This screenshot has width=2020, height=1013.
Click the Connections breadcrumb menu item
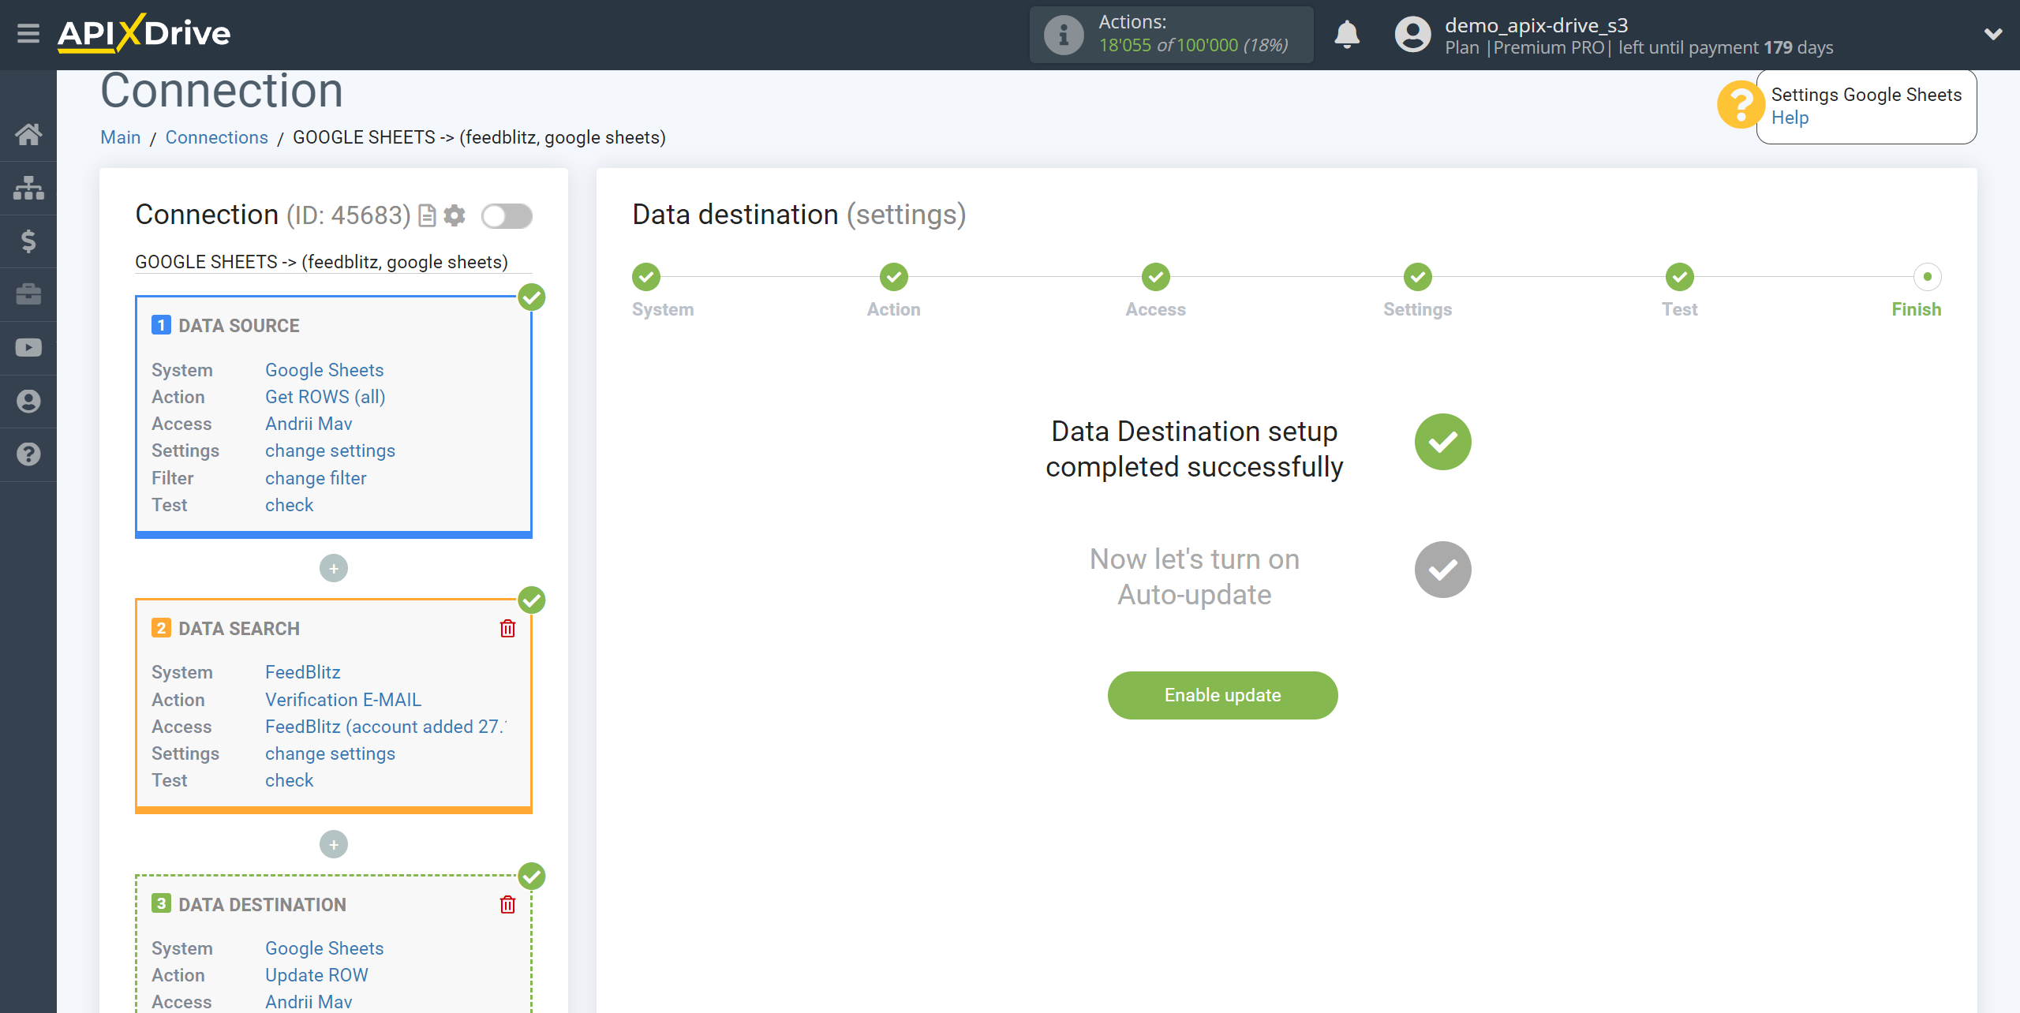click(215, 137)
